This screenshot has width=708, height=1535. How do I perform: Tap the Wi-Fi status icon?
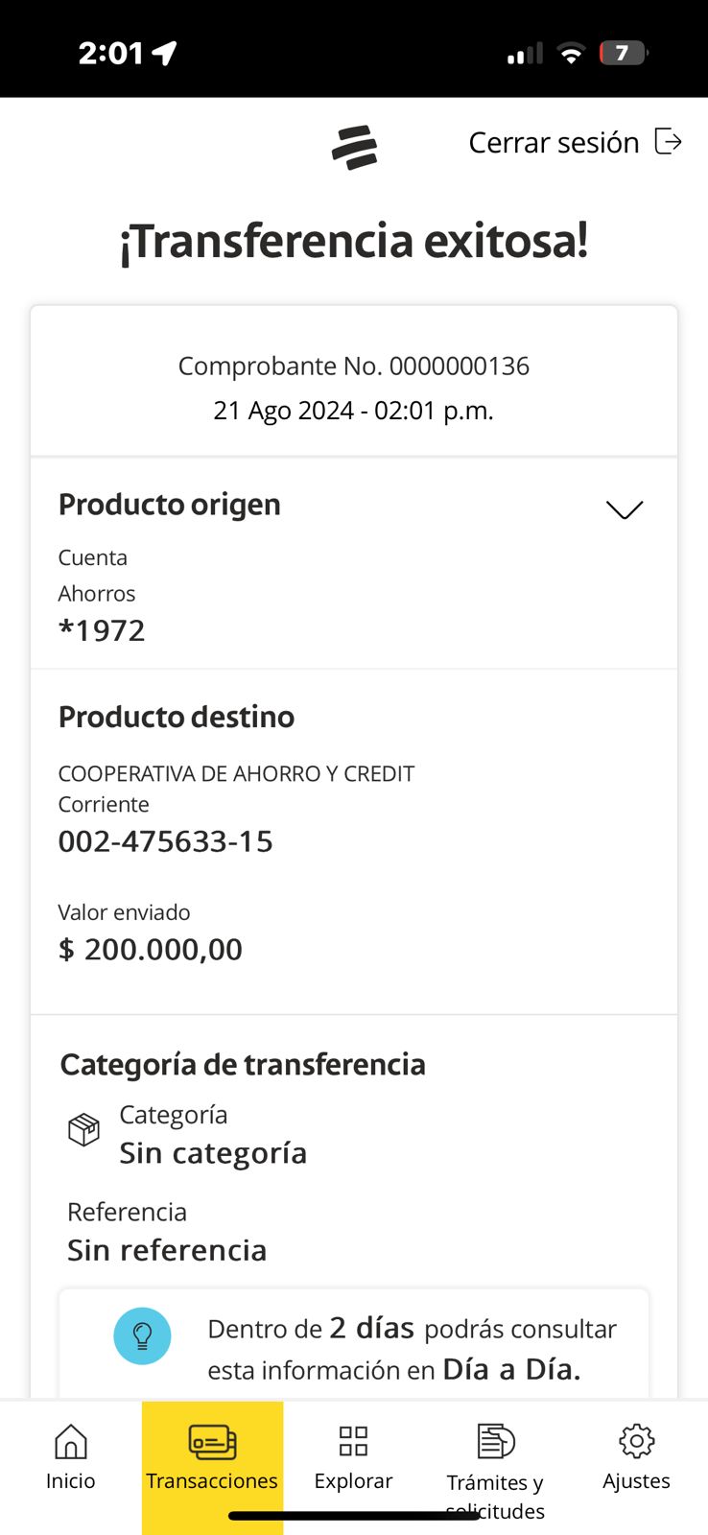coord(571,54)
